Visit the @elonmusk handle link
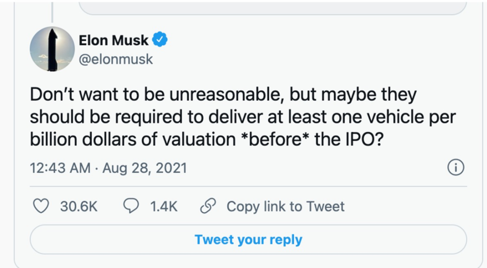This screenshot has width=487, height=268. [x=116, y=59]
